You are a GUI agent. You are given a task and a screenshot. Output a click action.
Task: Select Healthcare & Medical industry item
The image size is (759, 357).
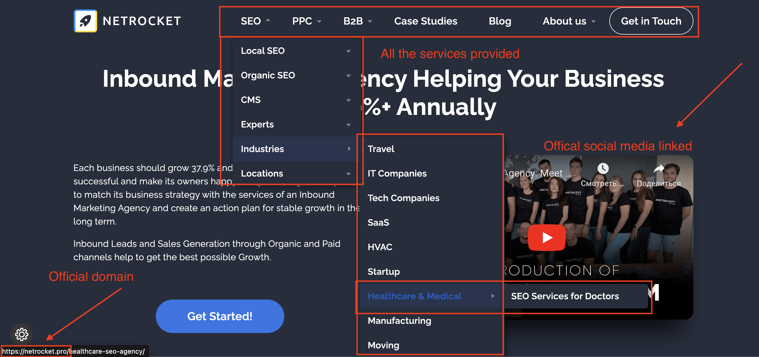414,296
